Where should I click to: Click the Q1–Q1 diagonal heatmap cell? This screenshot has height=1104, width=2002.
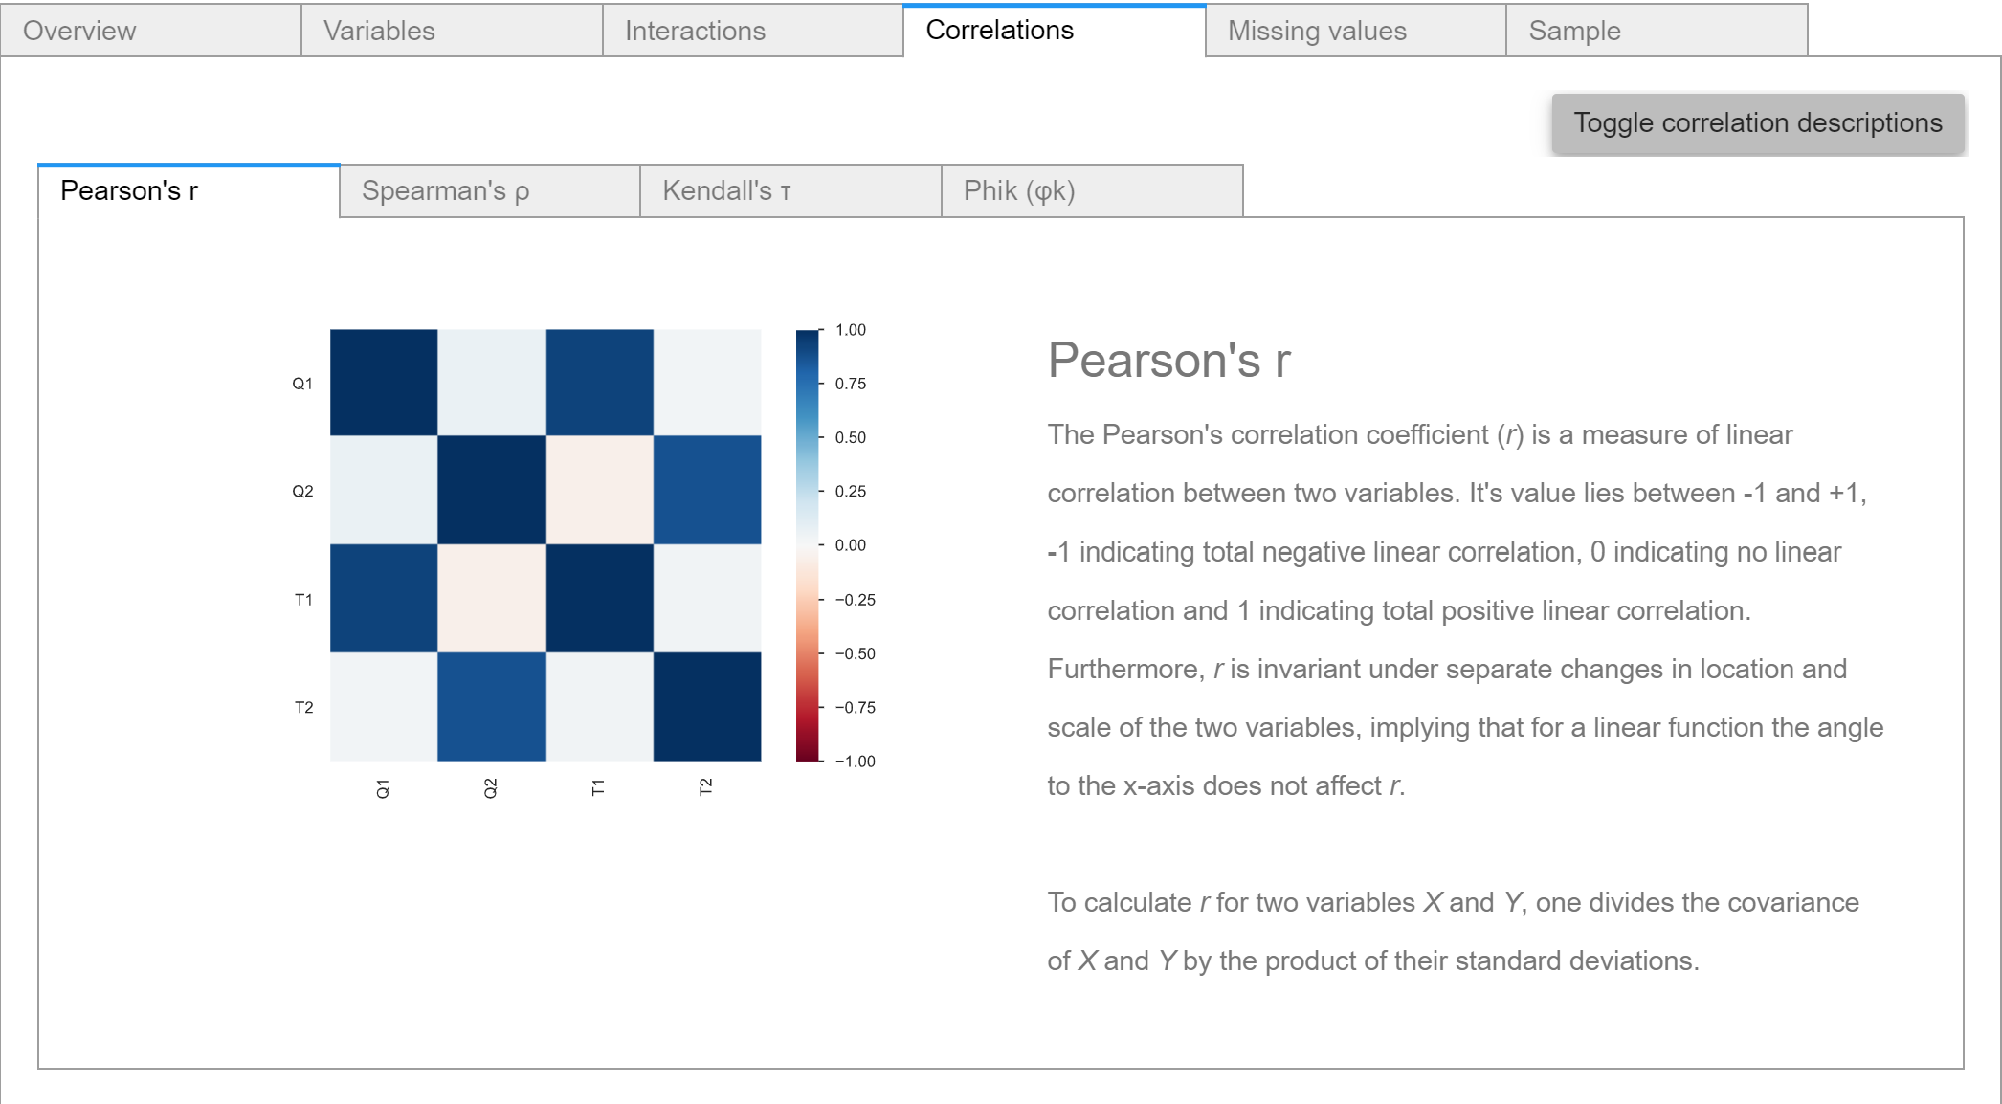click(x=384, y=383)
